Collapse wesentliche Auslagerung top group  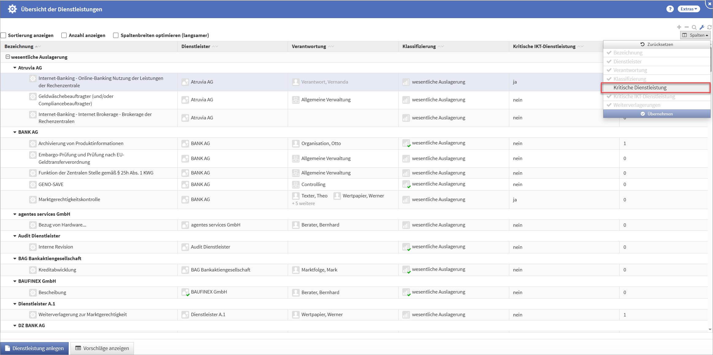[8, 57]
